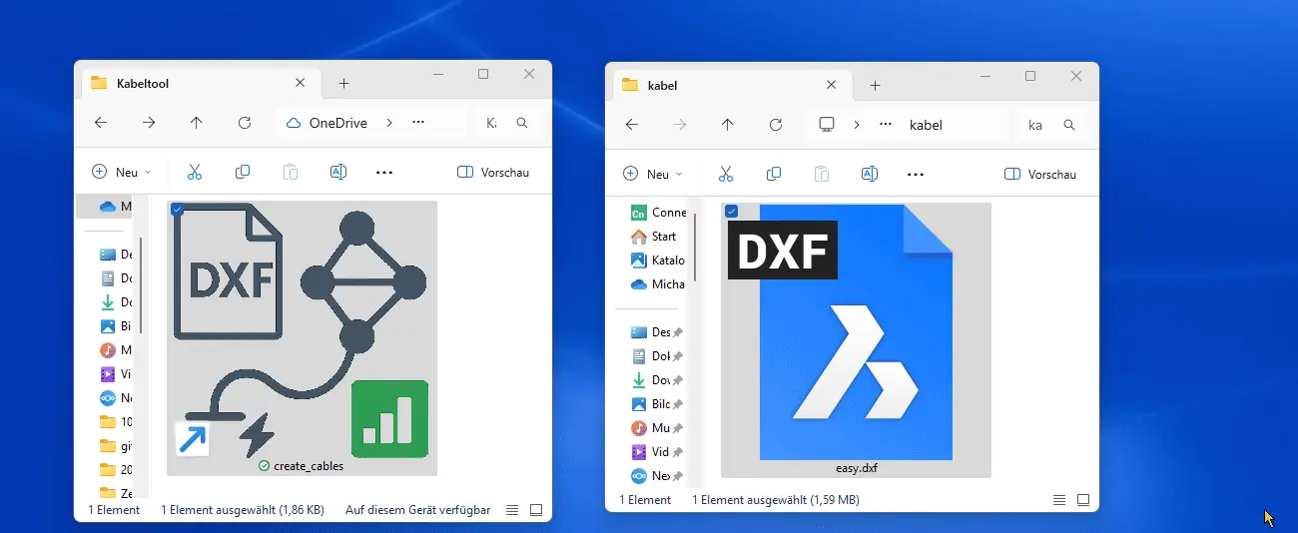Viewport: 1298px width, 533px height.
Task: Navigate back in the Kabeltool window
Action: click(101, 123)
